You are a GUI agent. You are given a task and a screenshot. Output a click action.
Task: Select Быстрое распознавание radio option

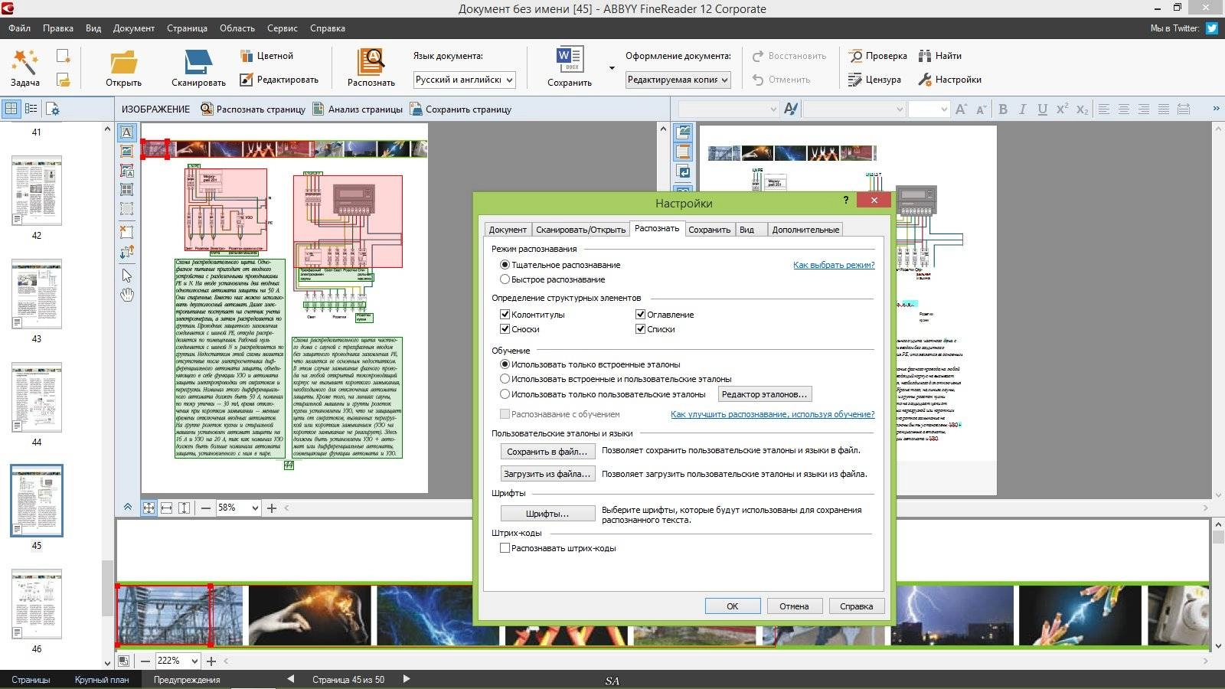(x=505, y=279)
